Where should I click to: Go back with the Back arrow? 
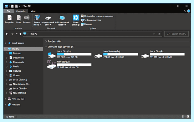pos(7,34)
